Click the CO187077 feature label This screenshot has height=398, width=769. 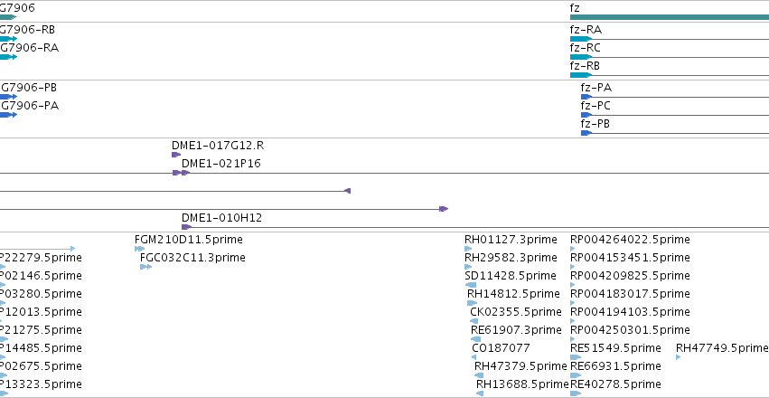click(x=501, y=348)
